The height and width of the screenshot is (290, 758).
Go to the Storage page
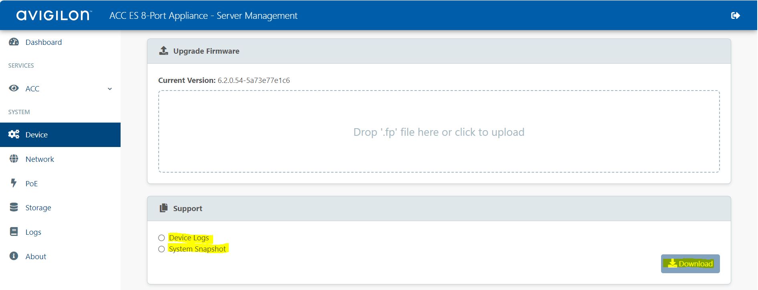(x=38, y=207)
